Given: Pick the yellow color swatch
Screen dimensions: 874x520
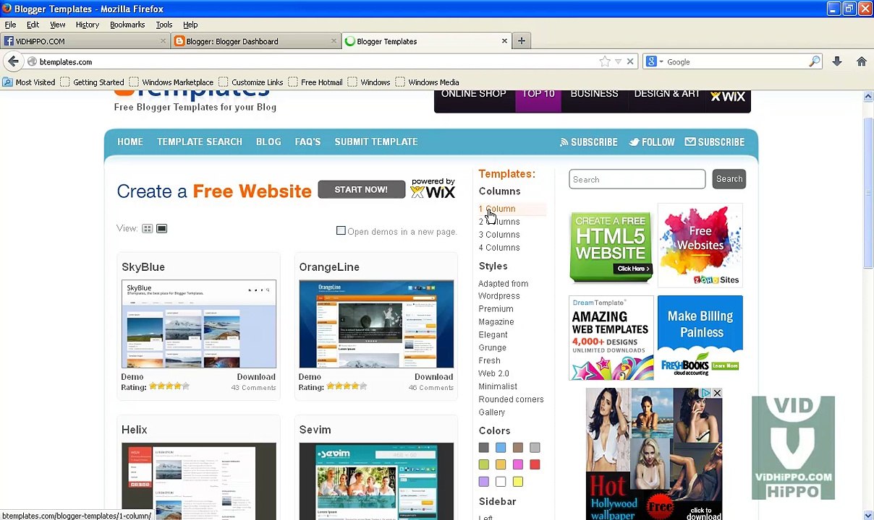Looking at the screenshot, I should (x=518, y=482).
